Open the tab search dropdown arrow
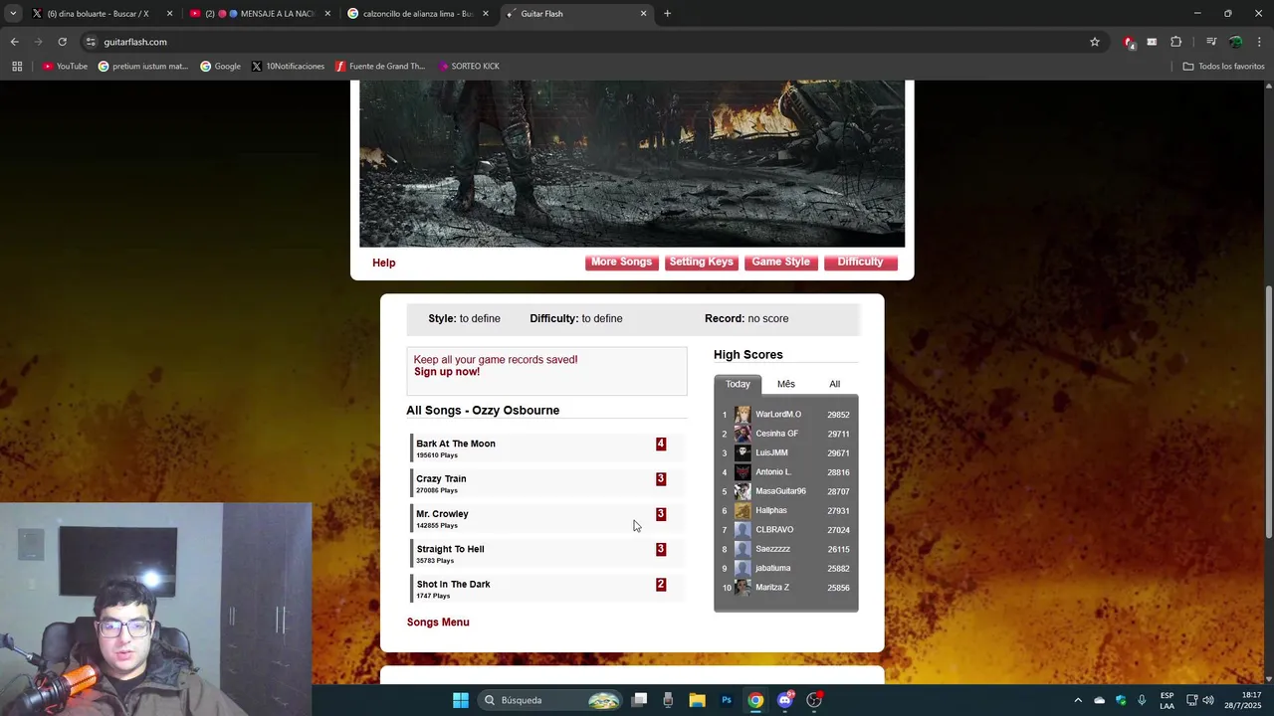The image size is (1274, 716). [13, 14]
